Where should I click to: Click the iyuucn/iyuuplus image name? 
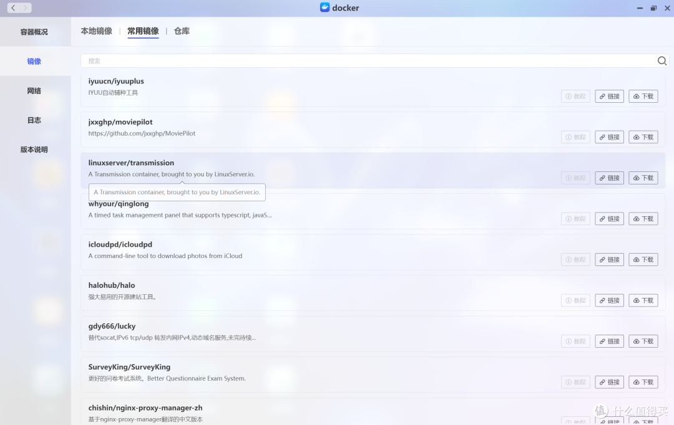tap(116, 81)
